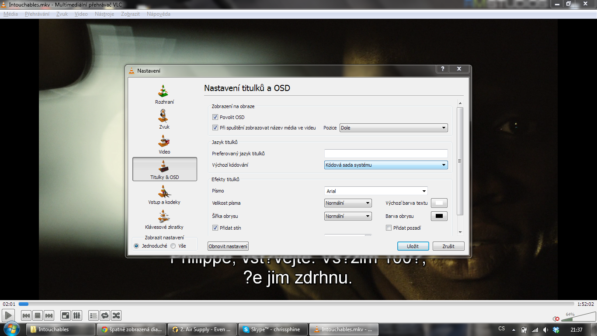Viewport: 597px width, 336px height.
Task: Pick the Barva obrysu color swatch
Action: [x=439, y=216]
